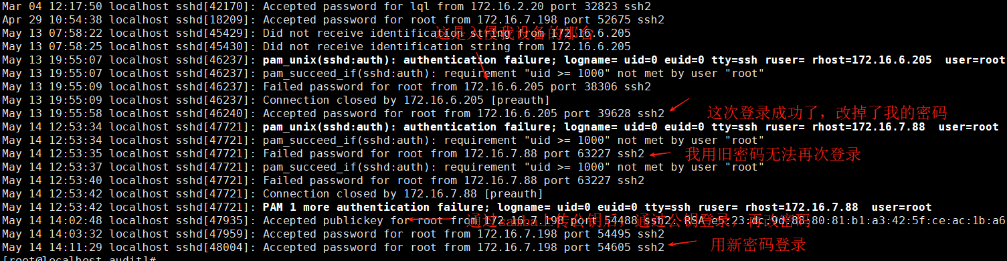Click the red note 这次登录成功了，改掉了我的密码
This screenshot has width=1007, height=261.
tap(827, 112)
